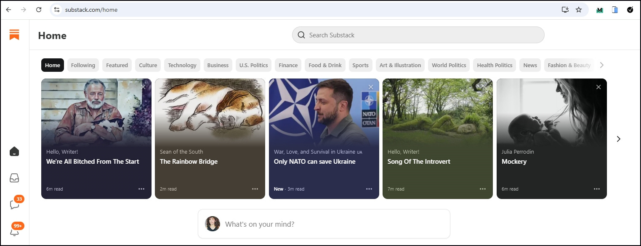This screenshot has height=246, width=641.
Task: Open the Home sidebar icon
Action: [14, 152]
